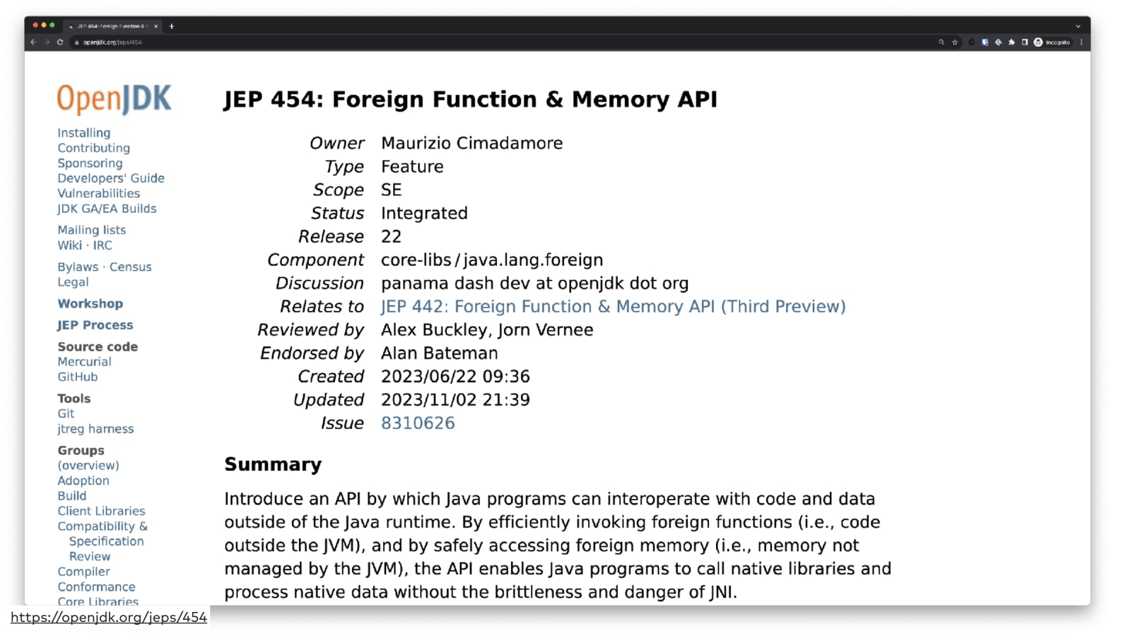Open the Git tools link
The image size is (1131, 636).
click(x=66, y=414)
